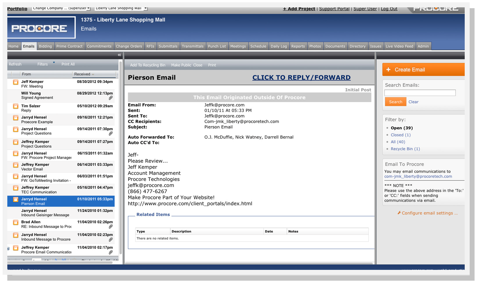This screenshot has width=477, height=283.
Task: Open the Liberty Lane Shopping Mall project dropdown
Action: [121, 8]
